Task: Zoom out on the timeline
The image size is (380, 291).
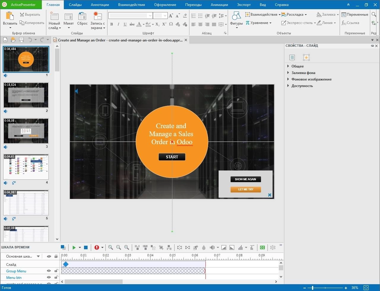Action: pos(118,247)
